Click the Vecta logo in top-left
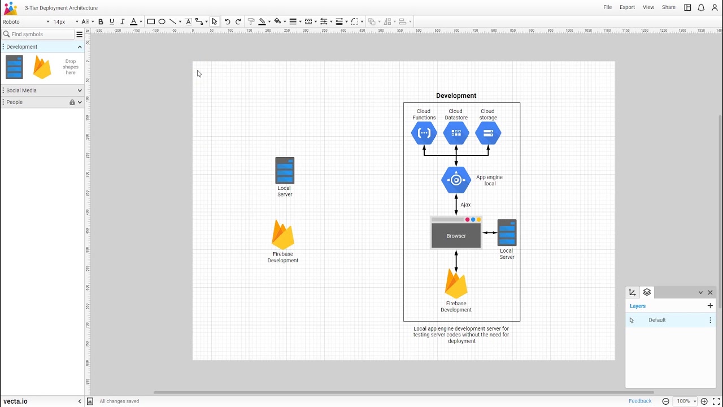Screen dimensions: 723x407 tap(10, 8)
